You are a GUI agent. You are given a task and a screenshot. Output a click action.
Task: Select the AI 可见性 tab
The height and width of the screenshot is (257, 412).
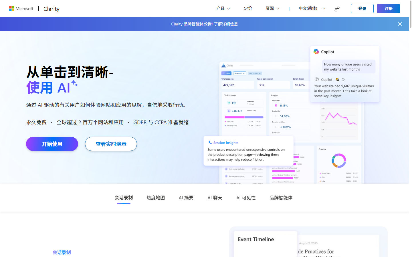click(x=246, y=198)
